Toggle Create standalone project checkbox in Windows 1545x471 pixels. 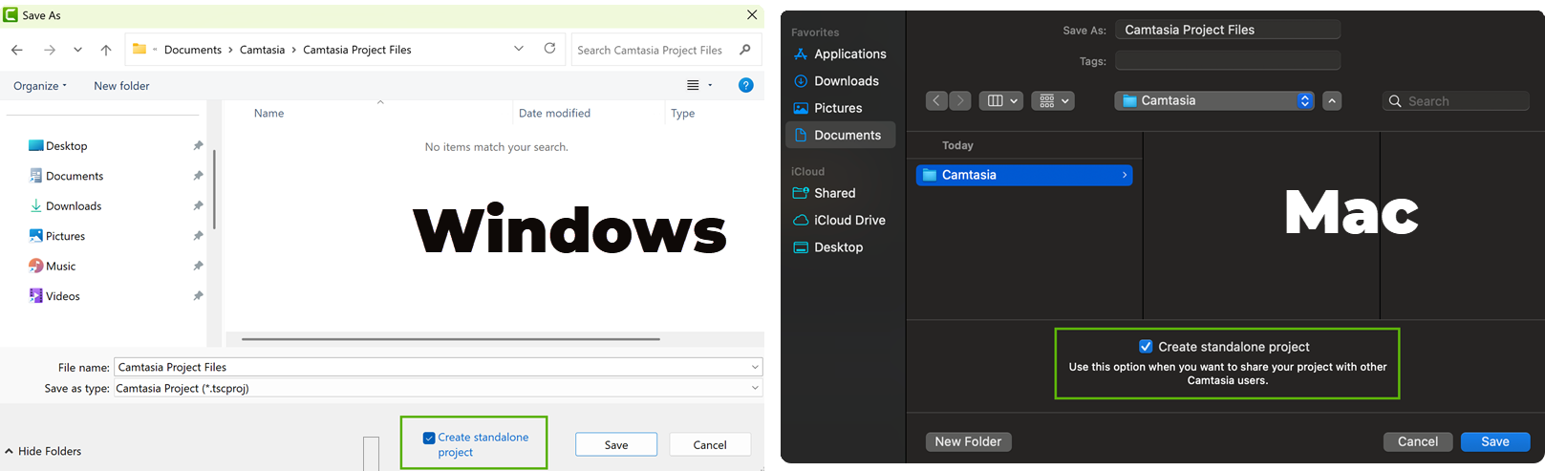[429, 439]
